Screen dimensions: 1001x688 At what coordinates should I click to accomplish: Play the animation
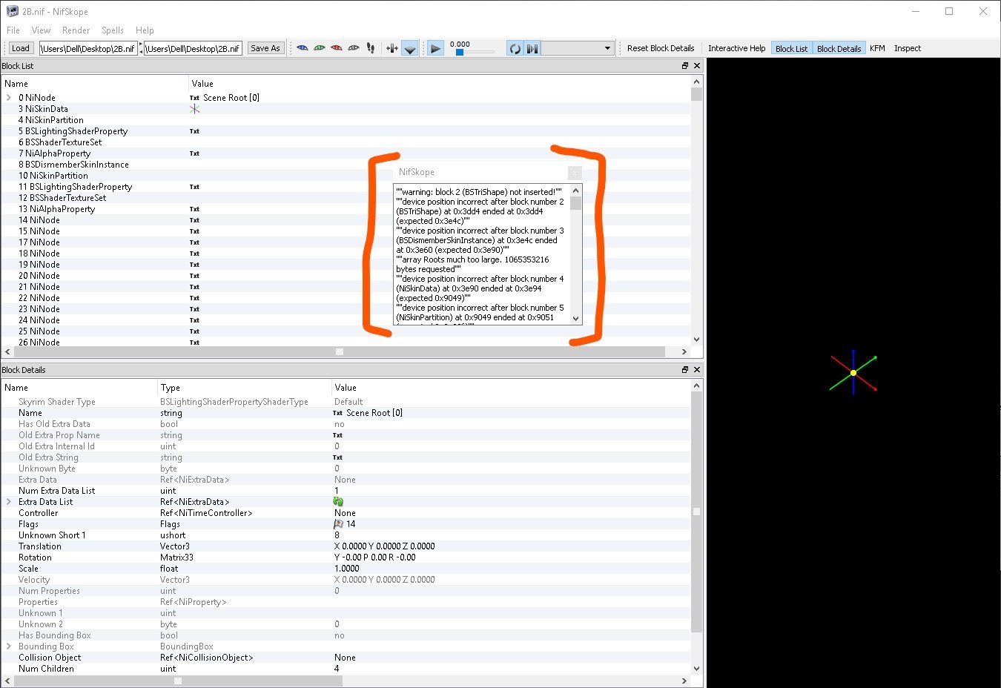(436, 49)
